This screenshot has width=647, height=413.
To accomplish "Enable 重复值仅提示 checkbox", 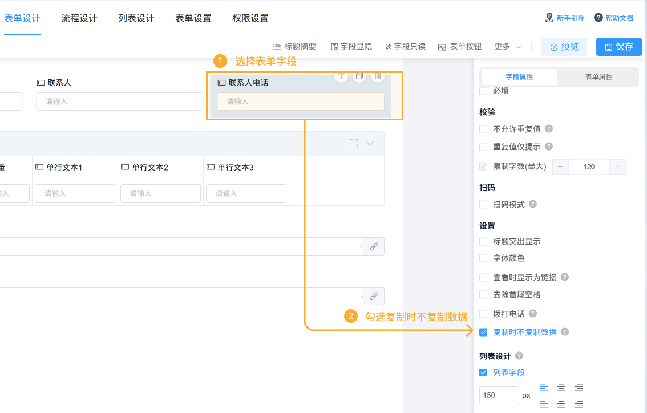I will [x=483, y=147].
